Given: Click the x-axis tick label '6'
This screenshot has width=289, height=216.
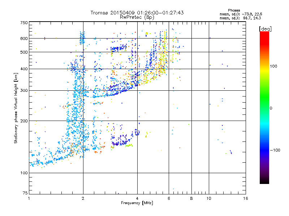Looking at the screenshot, I should (169, 198).
